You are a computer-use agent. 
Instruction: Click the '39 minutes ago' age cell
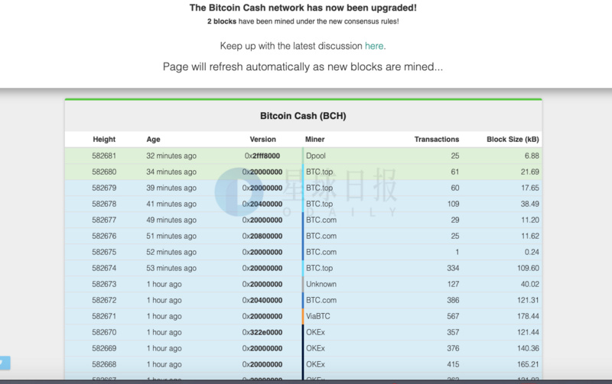(171, 188)
